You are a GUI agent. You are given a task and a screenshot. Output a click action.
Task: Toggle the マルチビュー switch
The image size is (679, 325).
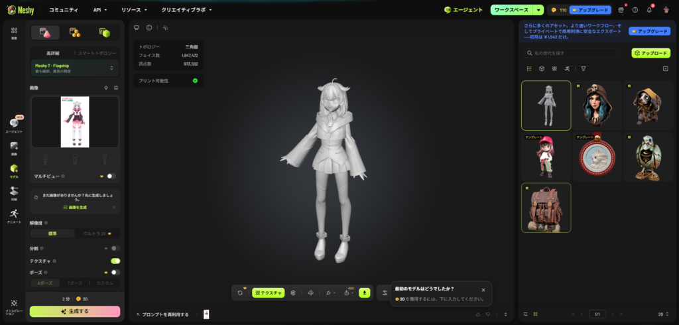111,176
